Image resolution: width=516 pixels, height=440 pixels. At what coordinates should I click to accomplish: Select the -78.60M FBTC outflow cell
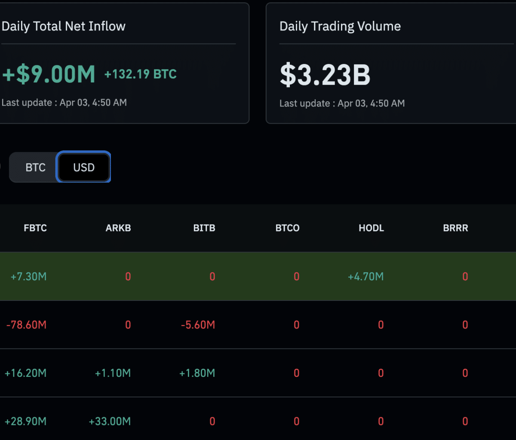26,325
